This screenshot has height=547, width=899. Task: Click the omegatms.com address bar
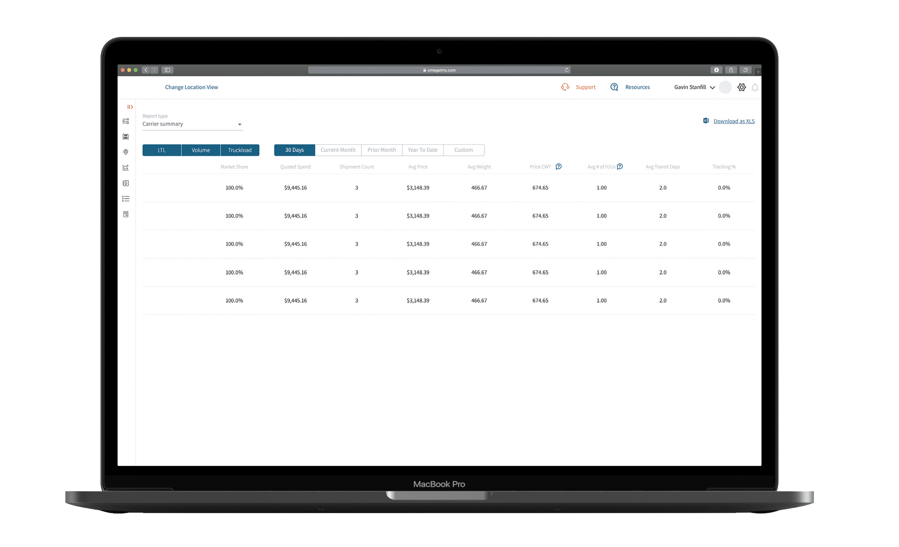(439, 70)
